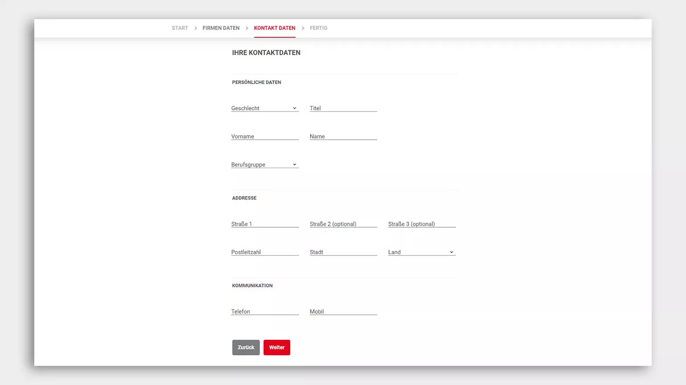The width and height of the screenshot is (686, 385).
Task: Focus the Postleitzahl field
Action: click(x=265, y=252)
